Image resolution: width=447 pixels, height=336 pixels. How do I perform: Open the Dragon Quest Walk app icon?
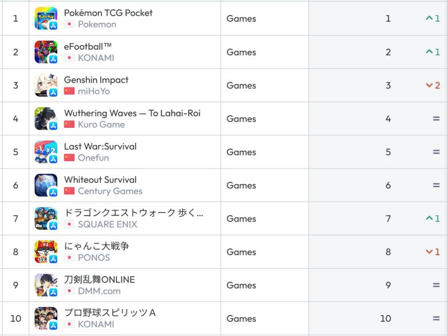tap(46, 218)
